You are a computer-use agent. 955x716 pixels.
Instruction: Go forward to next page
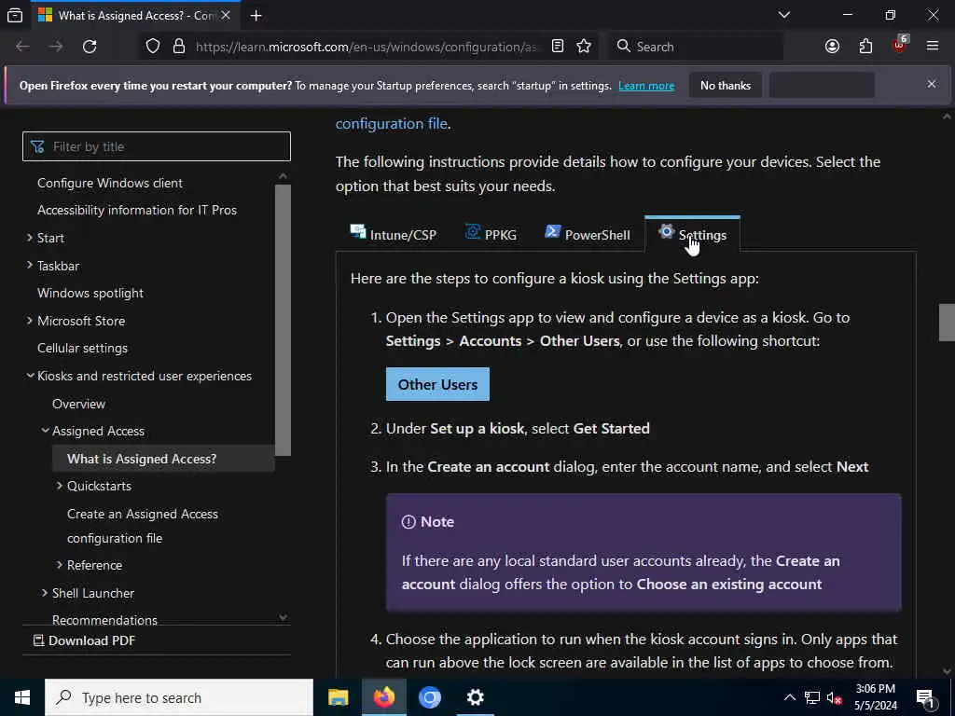[56, 47]
